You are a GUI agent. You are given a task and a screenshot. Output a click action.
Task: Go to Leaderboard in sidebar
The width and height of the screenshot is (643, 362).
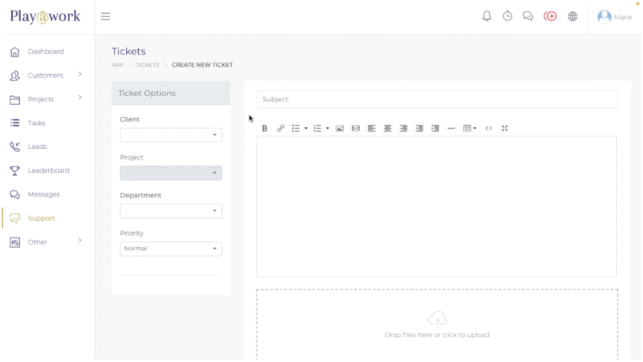click(x=48, y=171)
